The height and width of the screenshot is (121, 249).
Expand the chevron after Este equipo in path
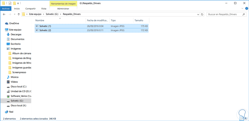43,14
